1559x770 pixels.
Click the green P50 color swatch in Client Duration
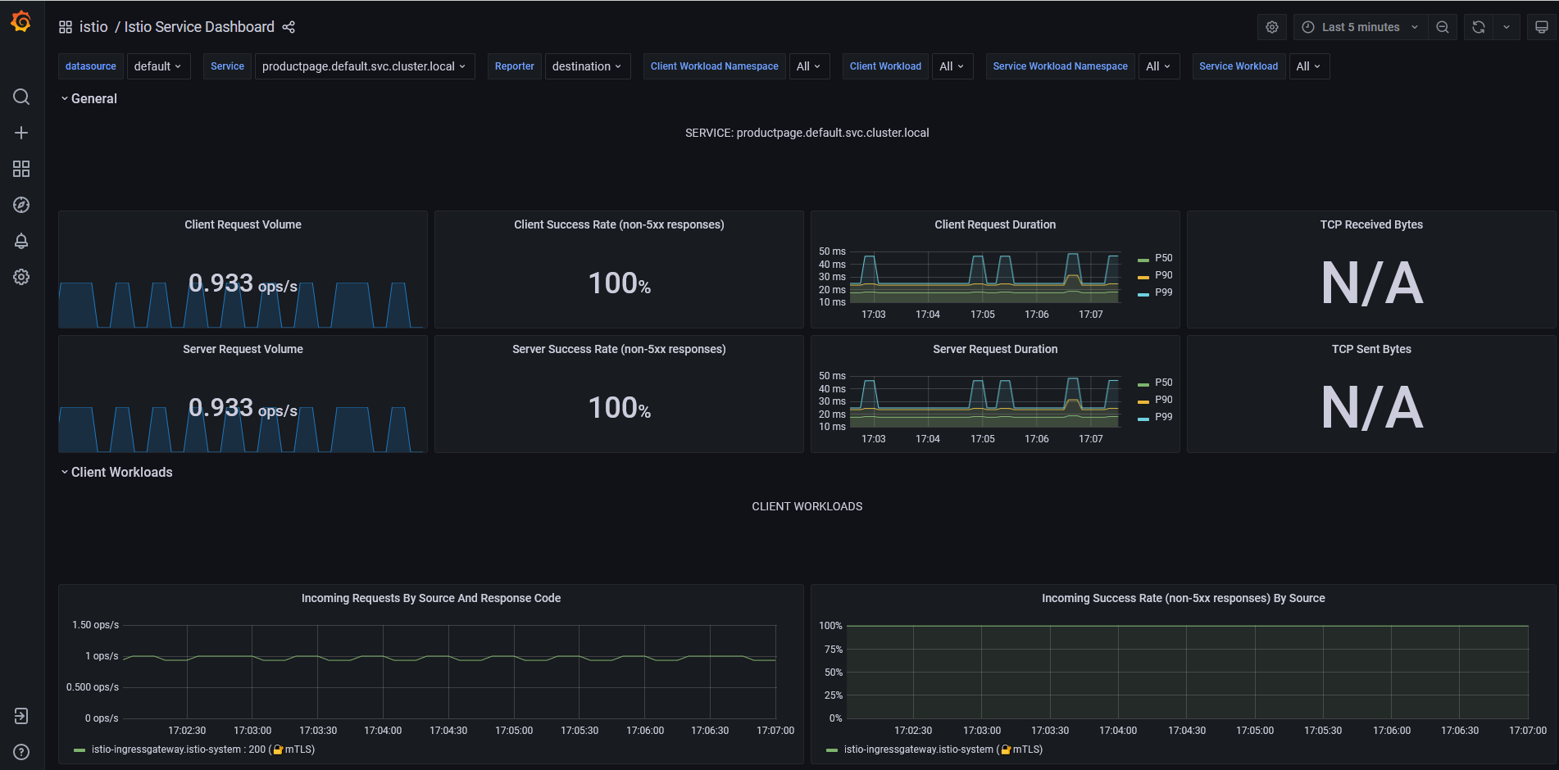[1143, 260]
